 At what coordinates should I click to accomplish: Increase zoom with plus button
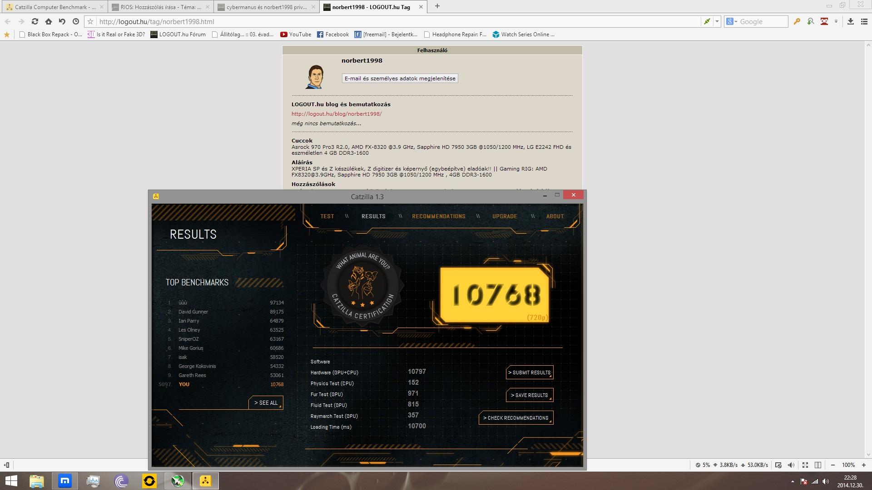point(864,465)
